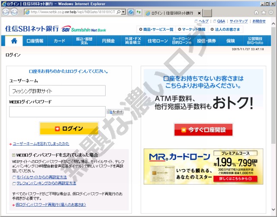Open the address bar dropdown arrow
The height and width of the screenshot is (217, 277).
123,12
